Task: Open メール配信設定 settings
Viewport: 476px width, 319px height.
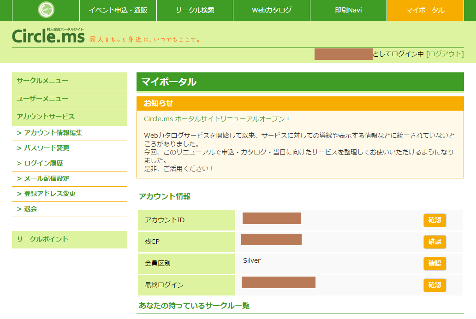Action: [70, 178]
